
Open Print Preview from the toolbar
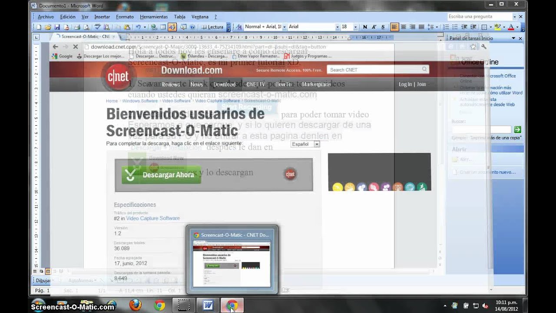86,27
